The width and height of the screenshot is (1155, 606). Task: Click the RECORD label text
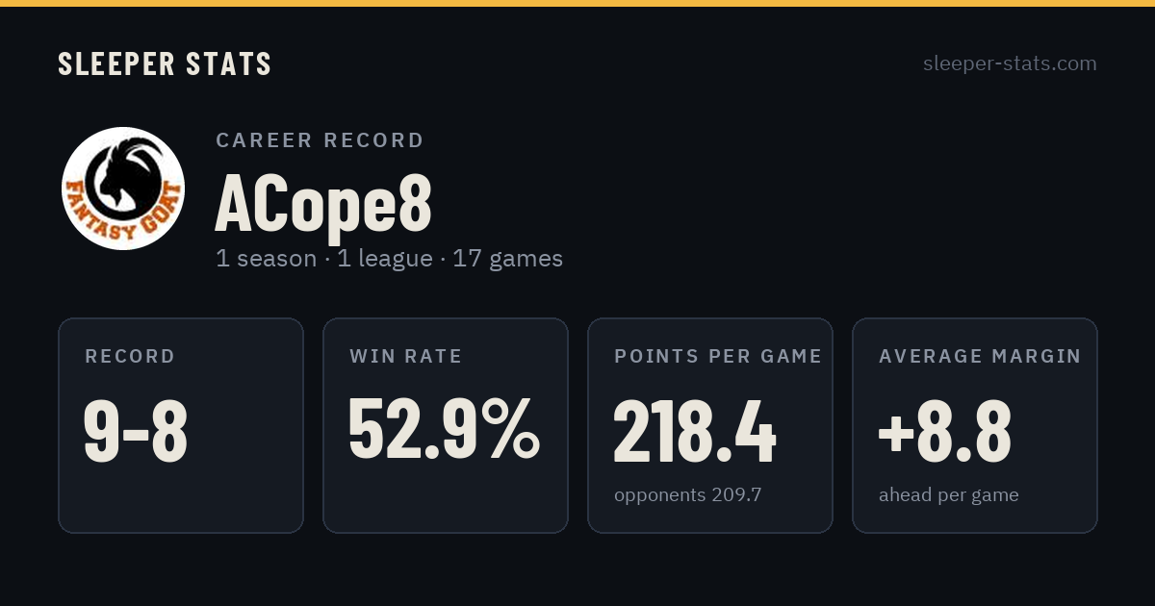point(130,357)
